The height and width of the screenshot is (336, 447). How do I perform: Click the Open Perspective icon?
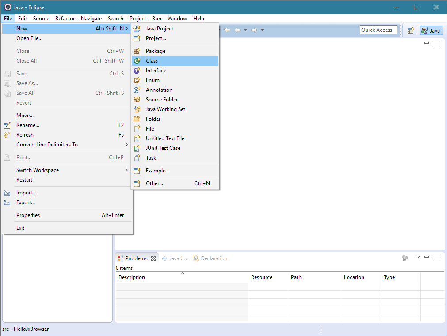point(410,30)
